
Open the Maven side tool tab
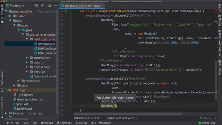[220, 20]
